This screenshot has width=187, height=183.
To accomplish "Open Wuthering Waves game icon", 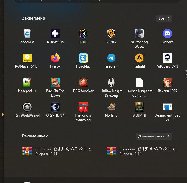I will click(x=139, y=34).
